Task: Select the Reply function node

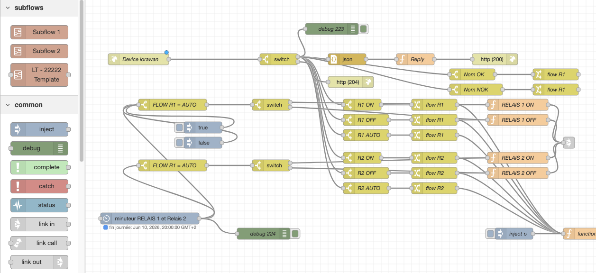Action: tap(415, 59)
